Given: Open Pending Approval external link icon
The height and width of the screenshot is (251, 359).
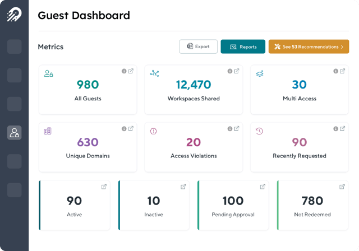Looking at the screenshot, I should (262, 187).
